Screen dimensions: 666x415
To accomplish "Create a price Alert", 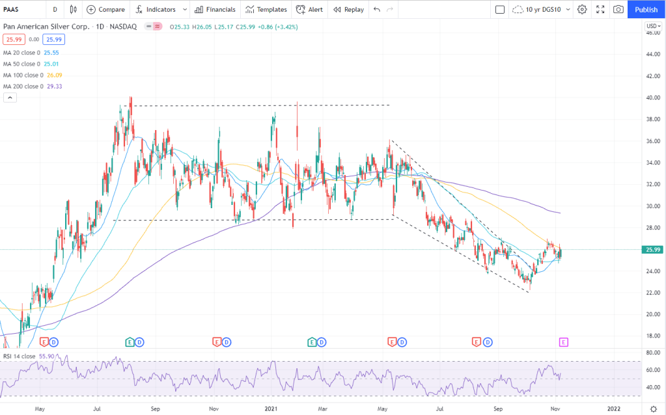I will coord(309,10).
